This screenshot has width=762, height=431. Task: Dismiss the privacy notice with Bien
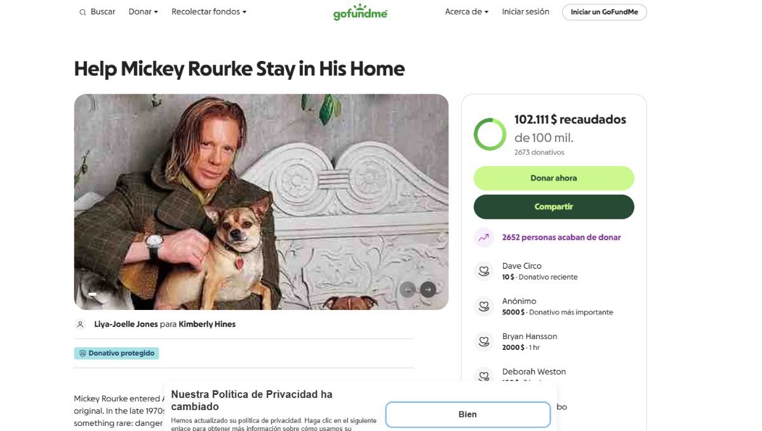click(467, 414)
